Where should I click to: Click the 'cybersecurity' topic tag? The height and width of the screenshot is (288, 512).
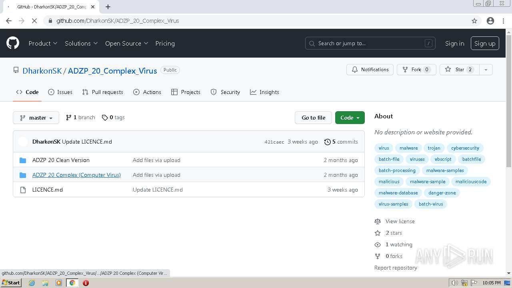tap(465, 148)
